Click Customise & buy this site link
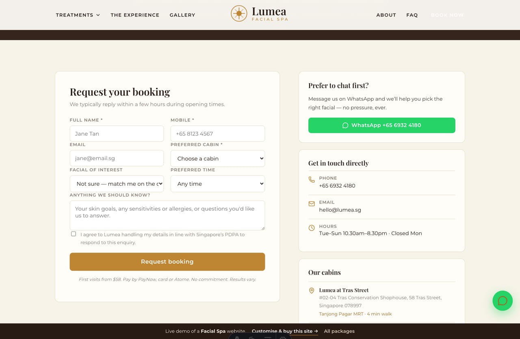520x339 pixels. pyautogui.click(x=285, y=331)
